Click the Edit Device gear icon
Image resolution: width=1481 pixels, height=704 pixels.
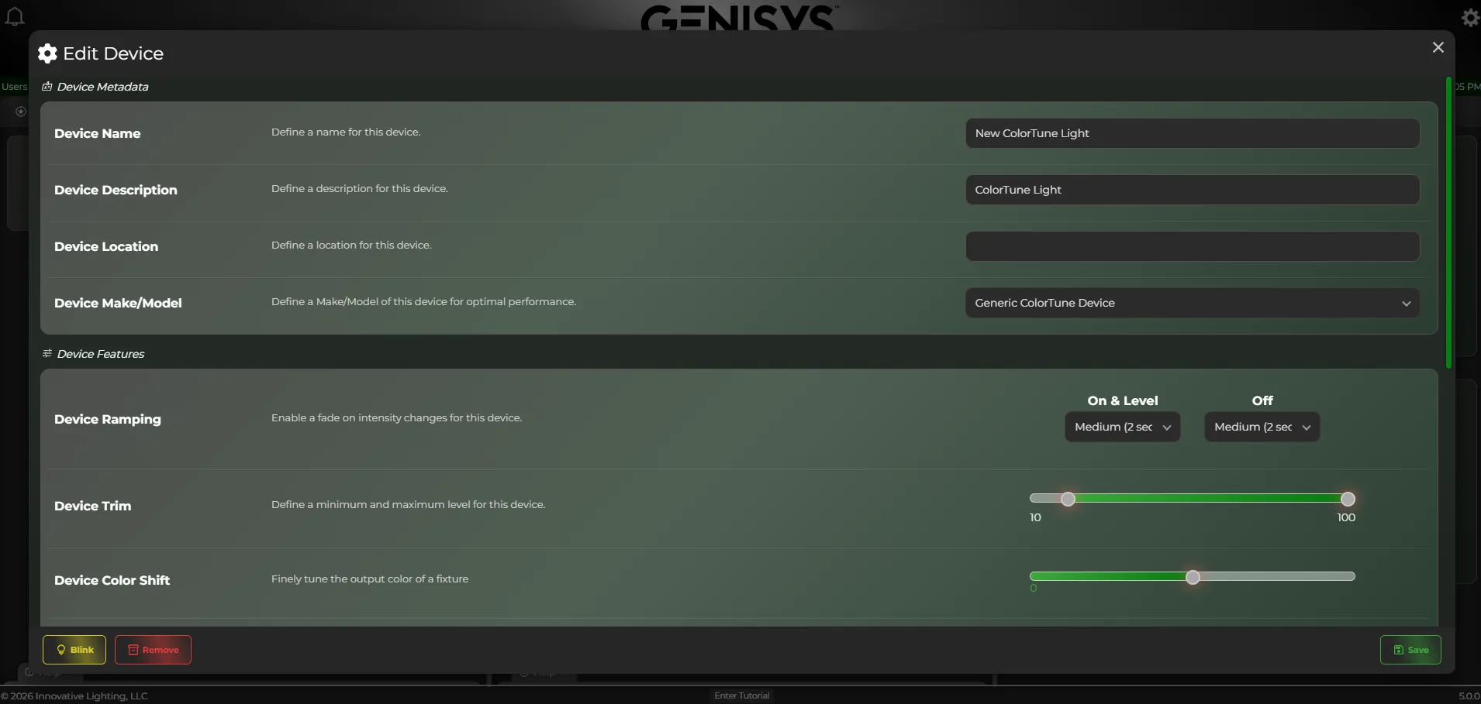[x=47, y=53]
